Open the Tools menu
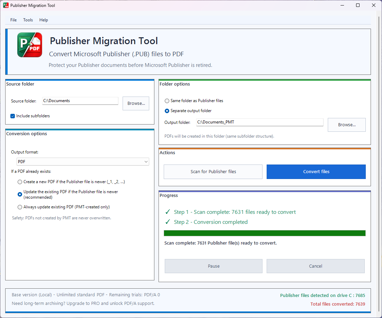The image size is (382, 318). [x=28, y=20]
